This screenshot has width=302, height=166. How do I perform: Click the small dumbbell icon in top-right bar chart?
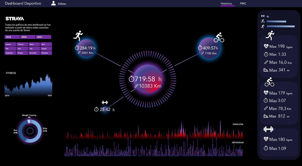pyautogui.click(x=263, y=16)
